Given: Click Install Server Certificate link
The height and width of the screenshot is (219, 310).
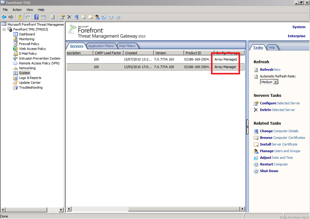Looking at the screenshot, I should point(279,144).
